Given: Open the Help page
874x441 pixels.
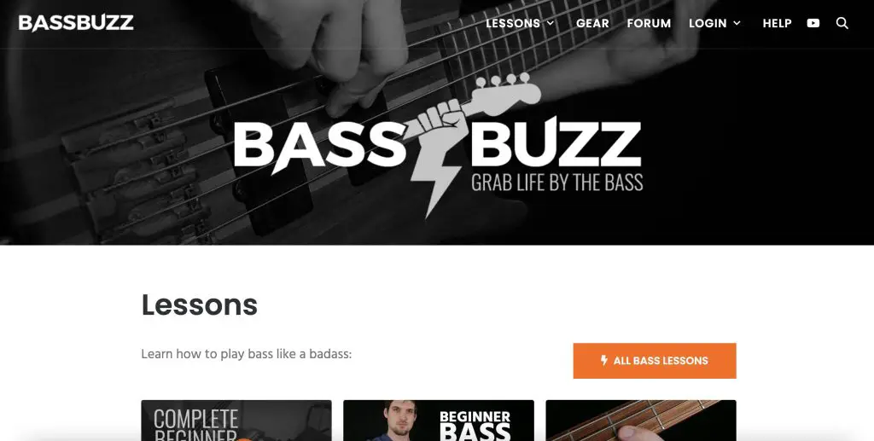Looking at the screenshot, I should pos(777,23).
